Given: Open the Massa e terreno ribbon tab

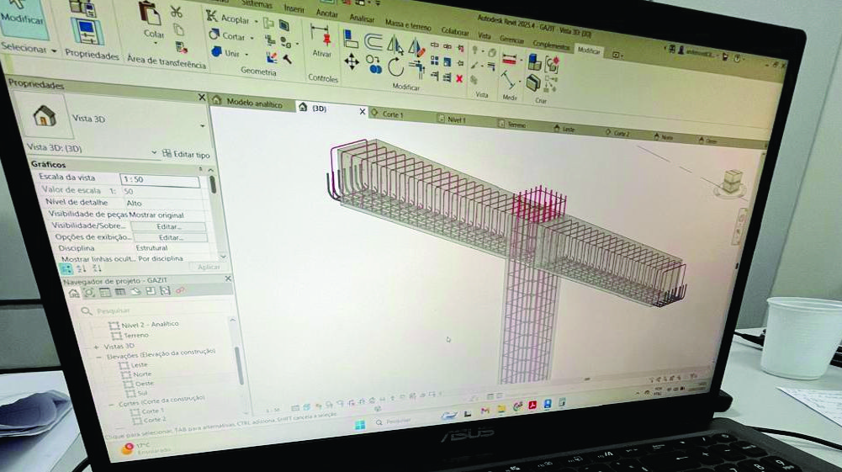Looking at the screenshot, I should [x=408, y=24].
